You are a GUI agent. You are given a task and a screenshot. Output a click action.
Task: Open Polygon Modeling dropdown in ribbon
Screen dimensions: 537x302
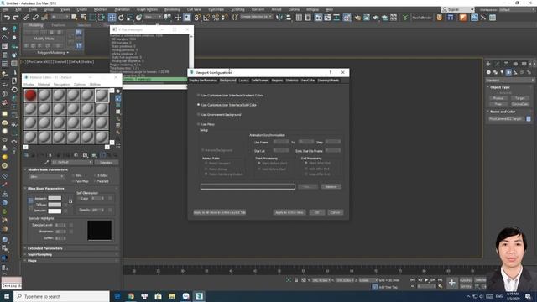click(53, 53)
